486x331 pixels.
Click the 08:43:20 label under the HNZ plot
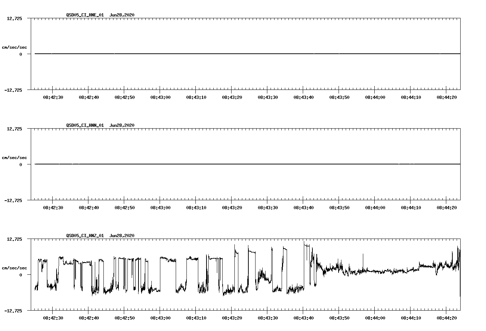232,318
